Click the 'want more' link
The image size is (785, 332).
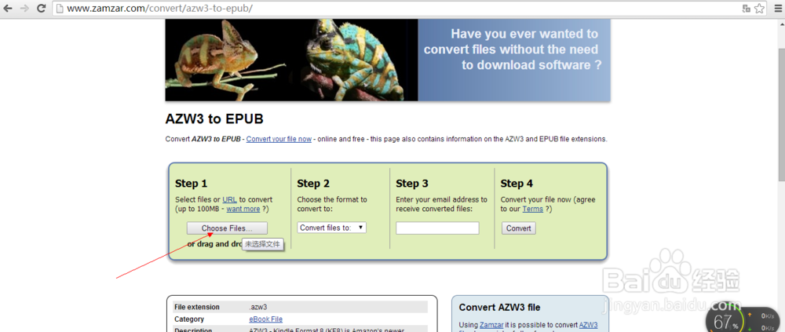[x=243, y=209]
